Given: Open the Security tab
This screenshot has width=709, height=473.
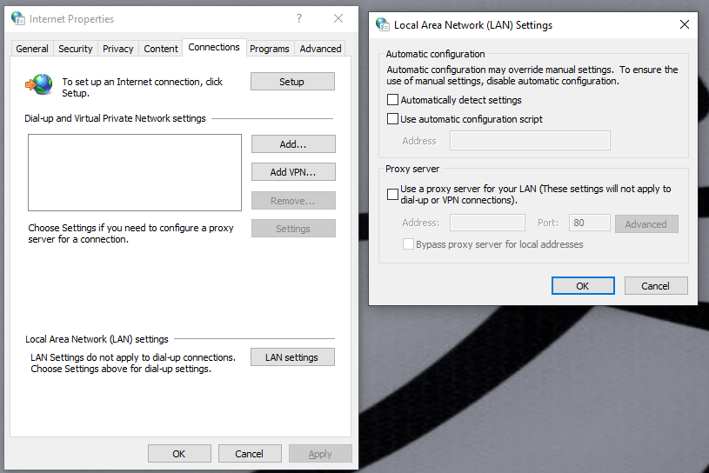Looking at the screenshot, I should (76, 49).
